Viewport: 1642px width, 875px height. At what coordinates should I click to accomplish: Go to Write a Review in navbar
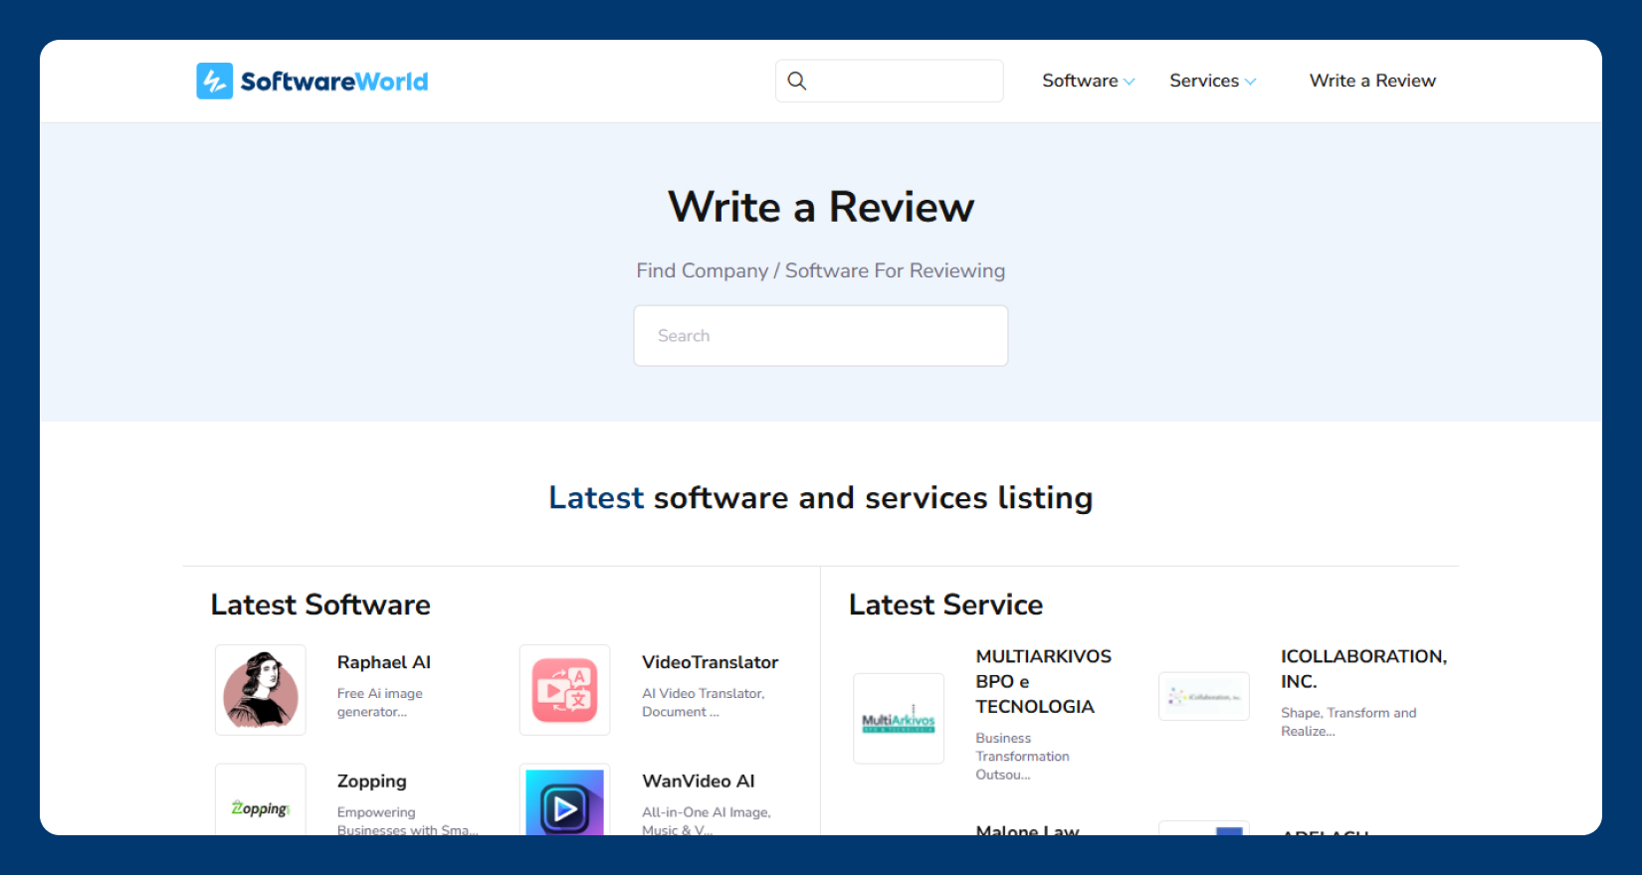coord(1372,81)
